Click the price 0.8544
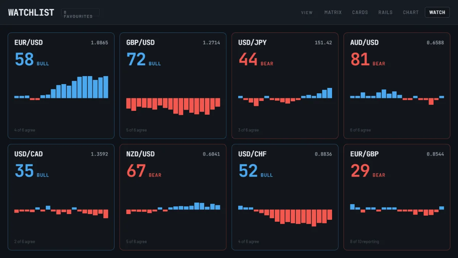 pyautogui.click(x=435, y=154)
